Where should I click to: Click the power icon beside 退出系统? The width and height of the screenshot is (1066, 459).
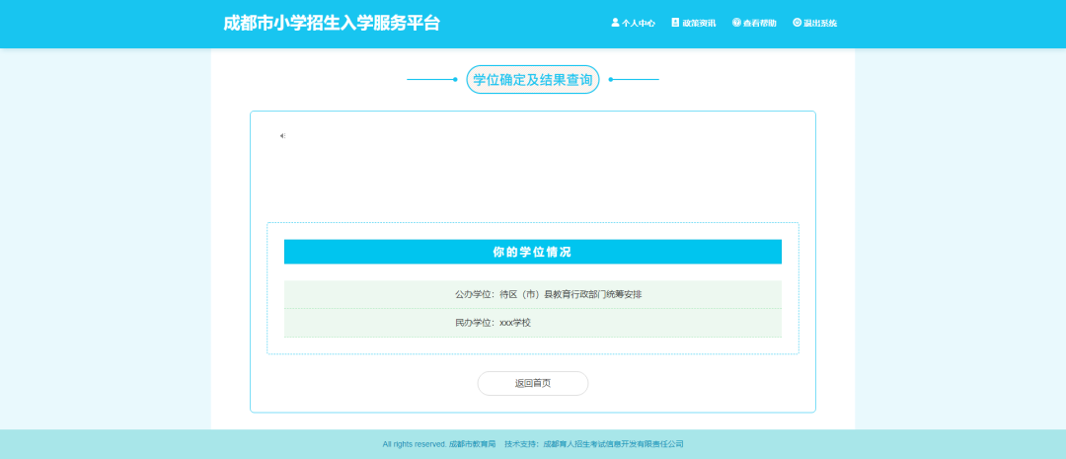click(798, 23)
